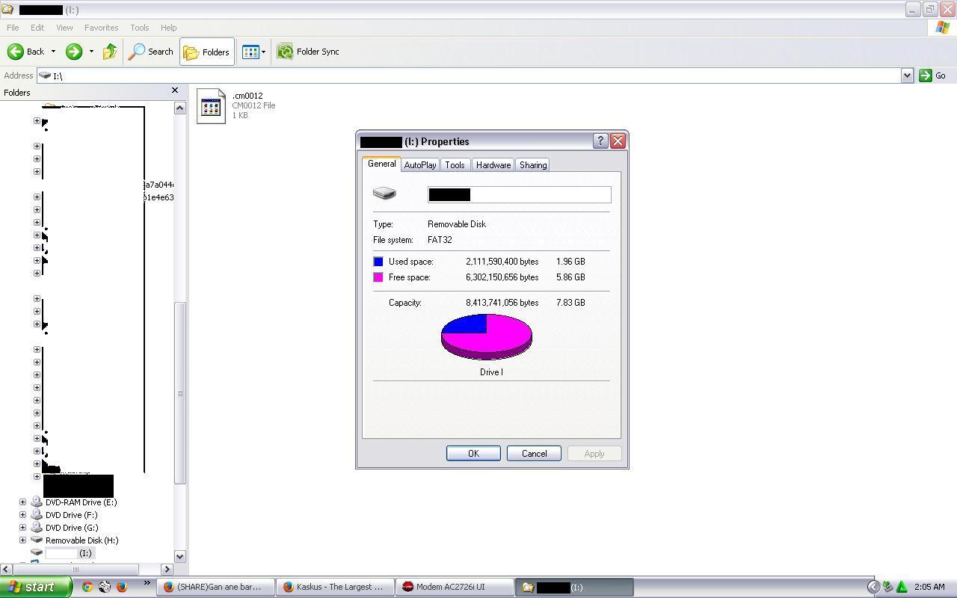This screenshot has height=598, width=957.
Task: Click the magenta Free space swatch
Action: [378, 277]
